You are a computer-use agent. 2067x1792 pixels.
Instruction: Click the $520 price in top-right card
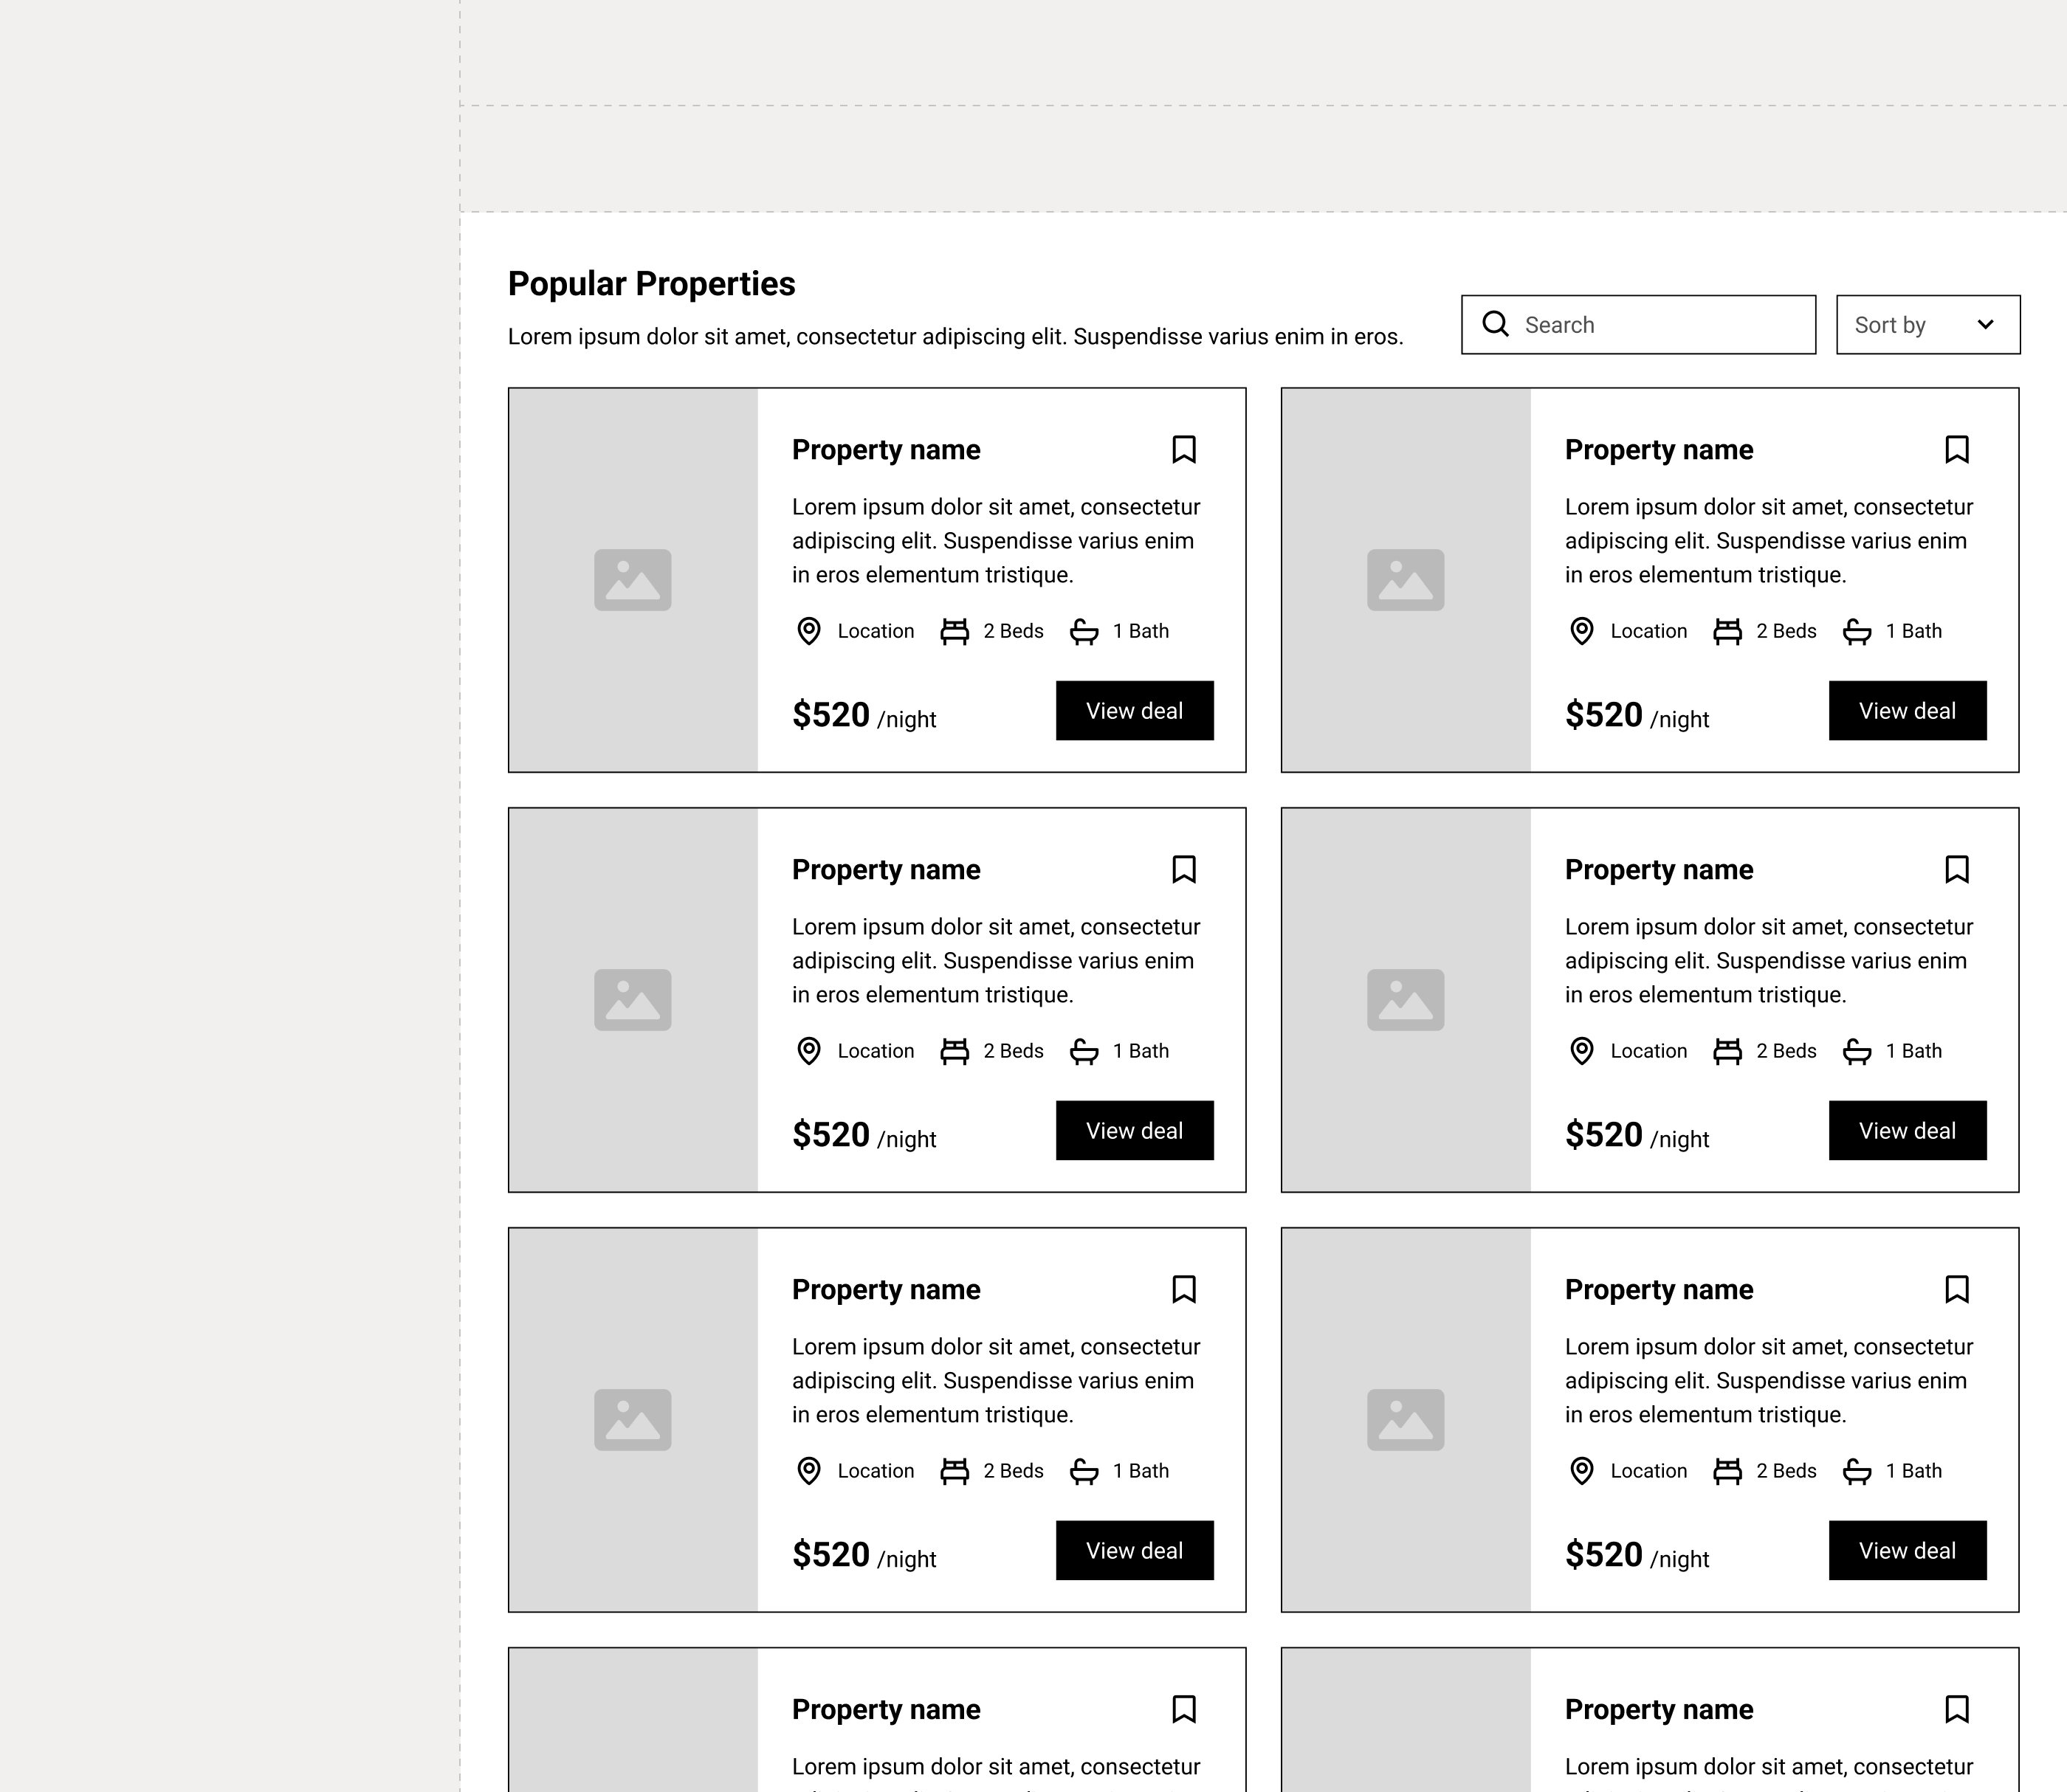1603,715
